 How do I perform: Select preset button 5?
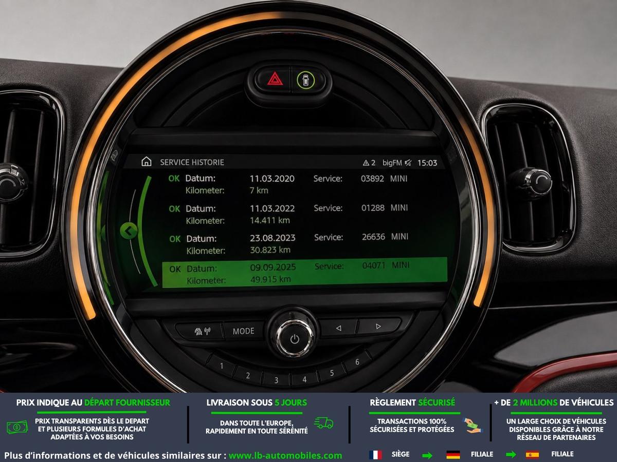point(332,373)
